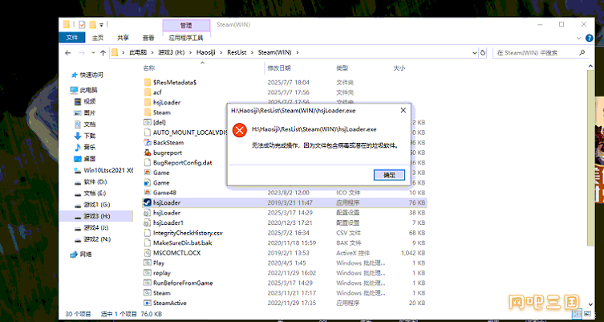Select the BackSteam file icon
This screenshot has width=604, height=322.
point(147,143)
